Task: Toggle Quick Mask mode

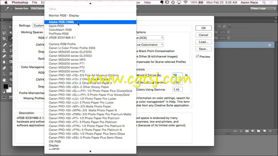Action: click(4, 97)
